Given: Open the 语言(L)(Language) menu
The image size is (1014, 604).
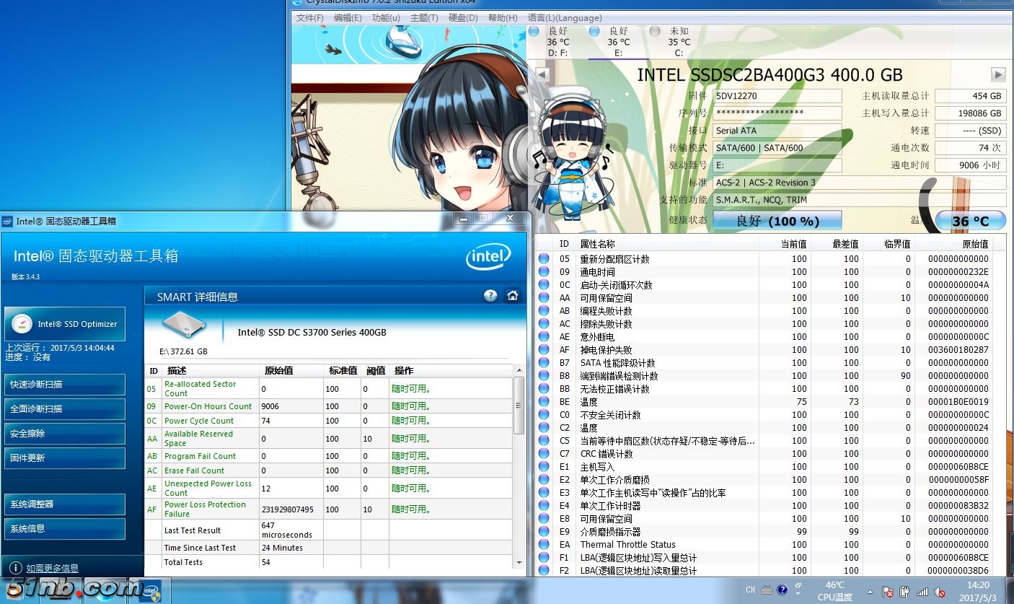Looking at the screenshot, I should point(564,18).
